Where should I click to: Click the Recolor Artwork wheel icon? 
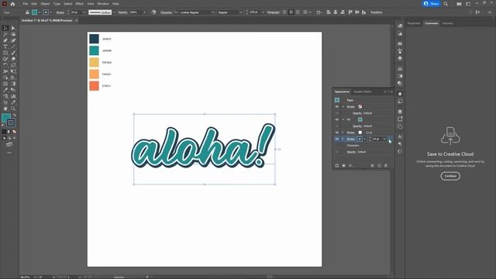[153, 12]
